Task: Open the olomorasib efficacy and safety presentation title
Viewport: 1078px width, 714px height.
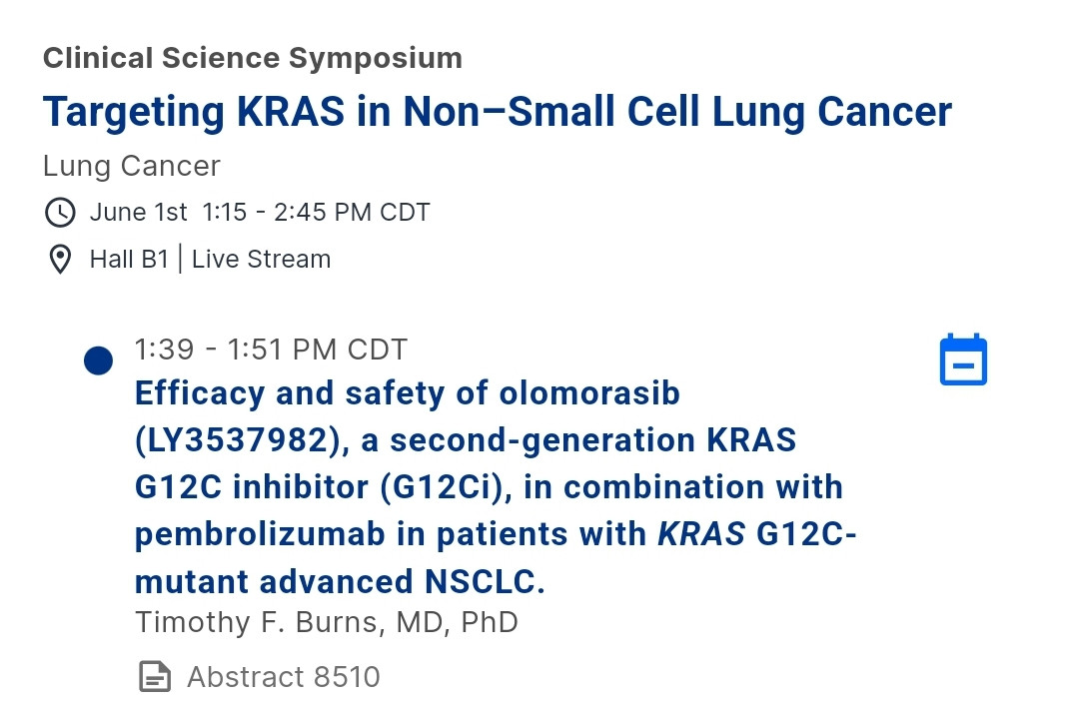Action: (x=495, y=486)
